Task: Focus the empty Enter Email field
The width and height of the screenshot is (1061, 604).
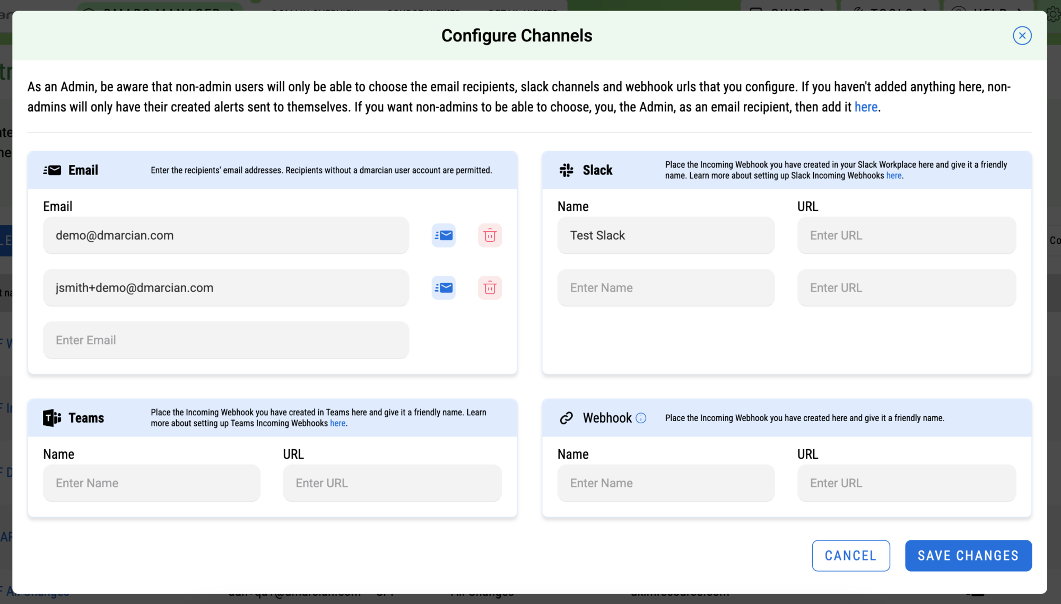Action: tap(226, 340)
